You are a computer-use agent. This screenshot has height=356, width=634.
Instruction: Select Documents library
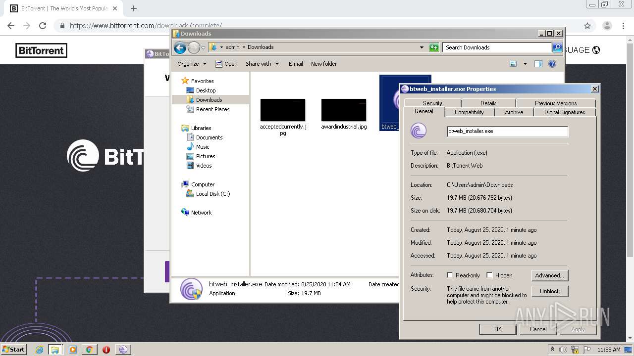click(x=209, y=137)
